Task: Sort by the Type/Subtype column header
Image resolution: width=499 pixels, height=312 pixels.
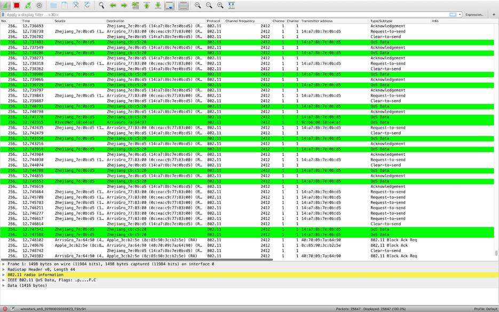Action: (381, 21)
